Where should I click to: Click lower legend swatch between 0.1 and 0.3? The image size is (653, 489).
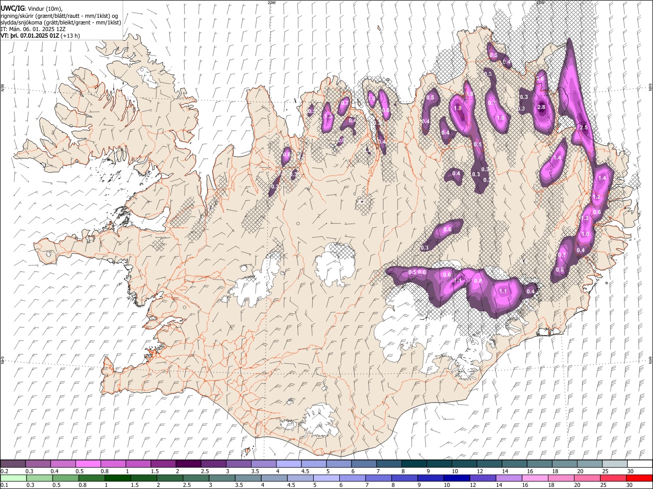click(x=13, y=478)
